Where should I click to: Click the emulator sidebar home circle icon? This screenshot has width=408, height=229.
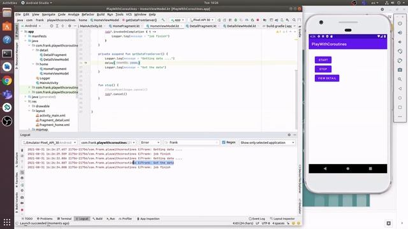(400, 98)
